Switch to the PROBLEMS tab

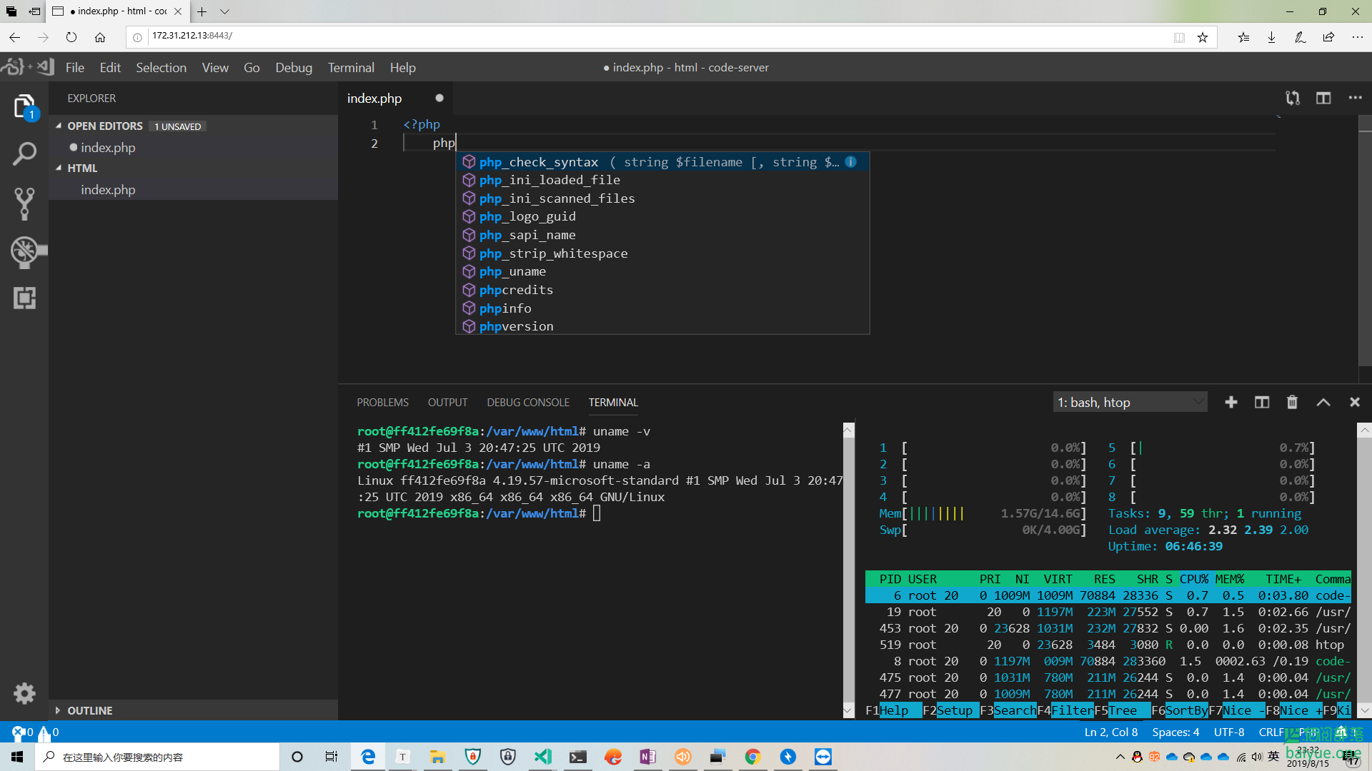click(x=382, y=402)
